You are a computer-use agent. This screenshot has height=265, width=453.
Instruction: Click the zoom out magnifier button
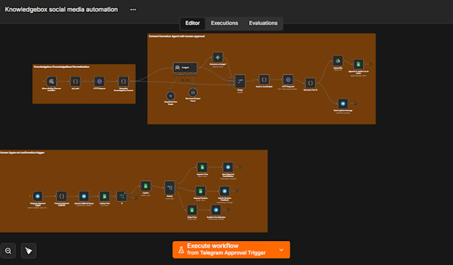(x=8, y=250)
